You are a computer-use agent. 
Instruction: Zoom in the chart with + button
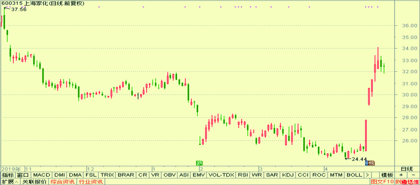pos(401,175)
